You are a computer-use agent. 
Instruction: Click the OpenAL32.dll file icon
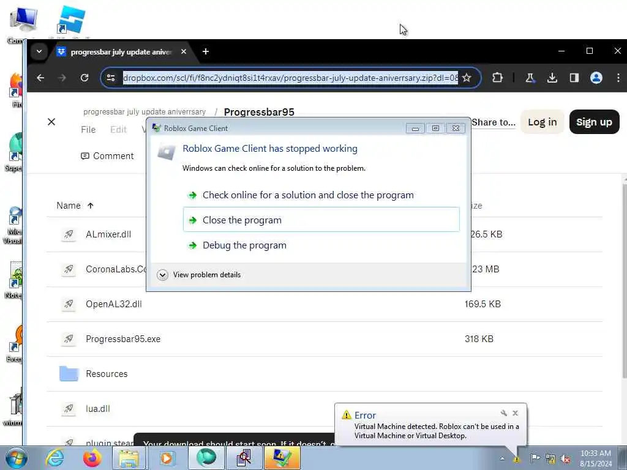click(x=69, y=304)
